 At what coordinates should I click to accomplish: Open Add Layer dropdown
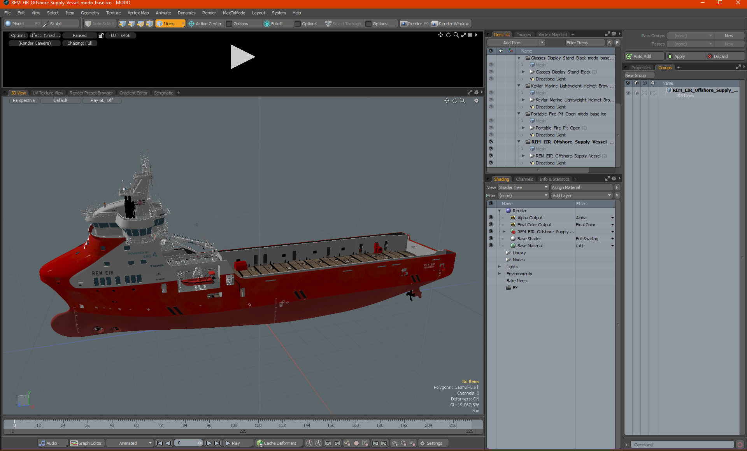pos(582,196)
